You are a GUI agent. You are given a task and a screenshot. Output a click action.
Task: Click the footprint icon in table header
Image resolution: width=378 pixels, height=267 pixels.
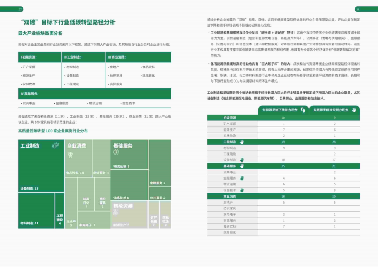coord(302,109)
